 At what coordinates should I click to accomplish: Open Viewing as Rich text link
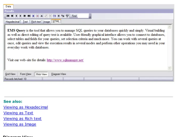[22, 119]
